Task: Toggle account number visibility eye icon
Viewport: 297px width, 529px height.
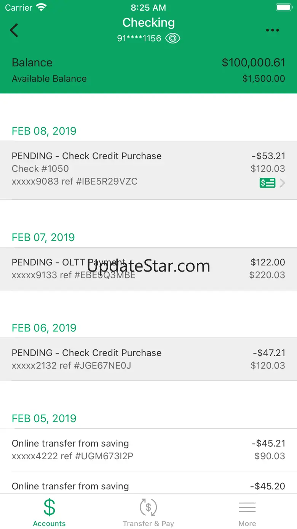Action: (173, 38)
